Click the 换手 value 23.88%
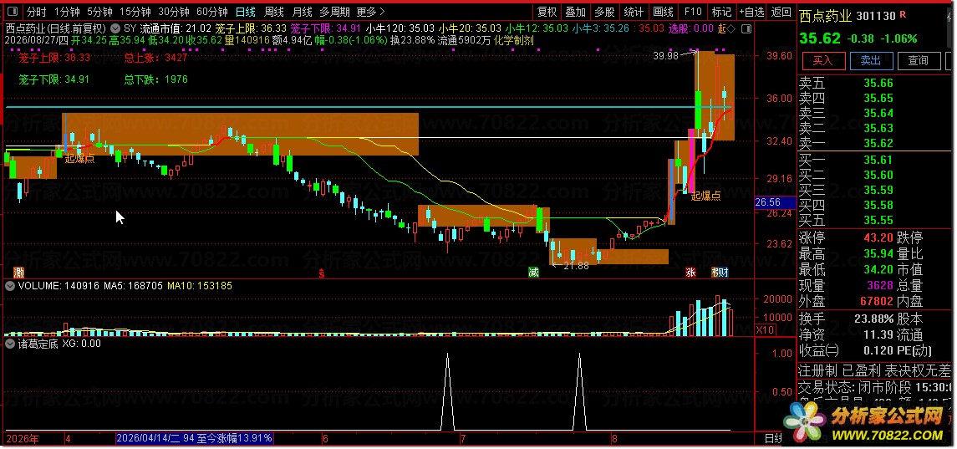The width and height of the screenshot is (957, 449). pos(873,319)
